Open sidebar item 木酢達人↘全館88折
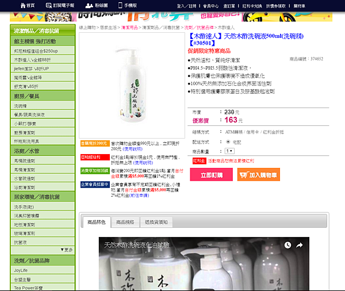This screenshot has width=345, height=291. (x=43, y=60)
